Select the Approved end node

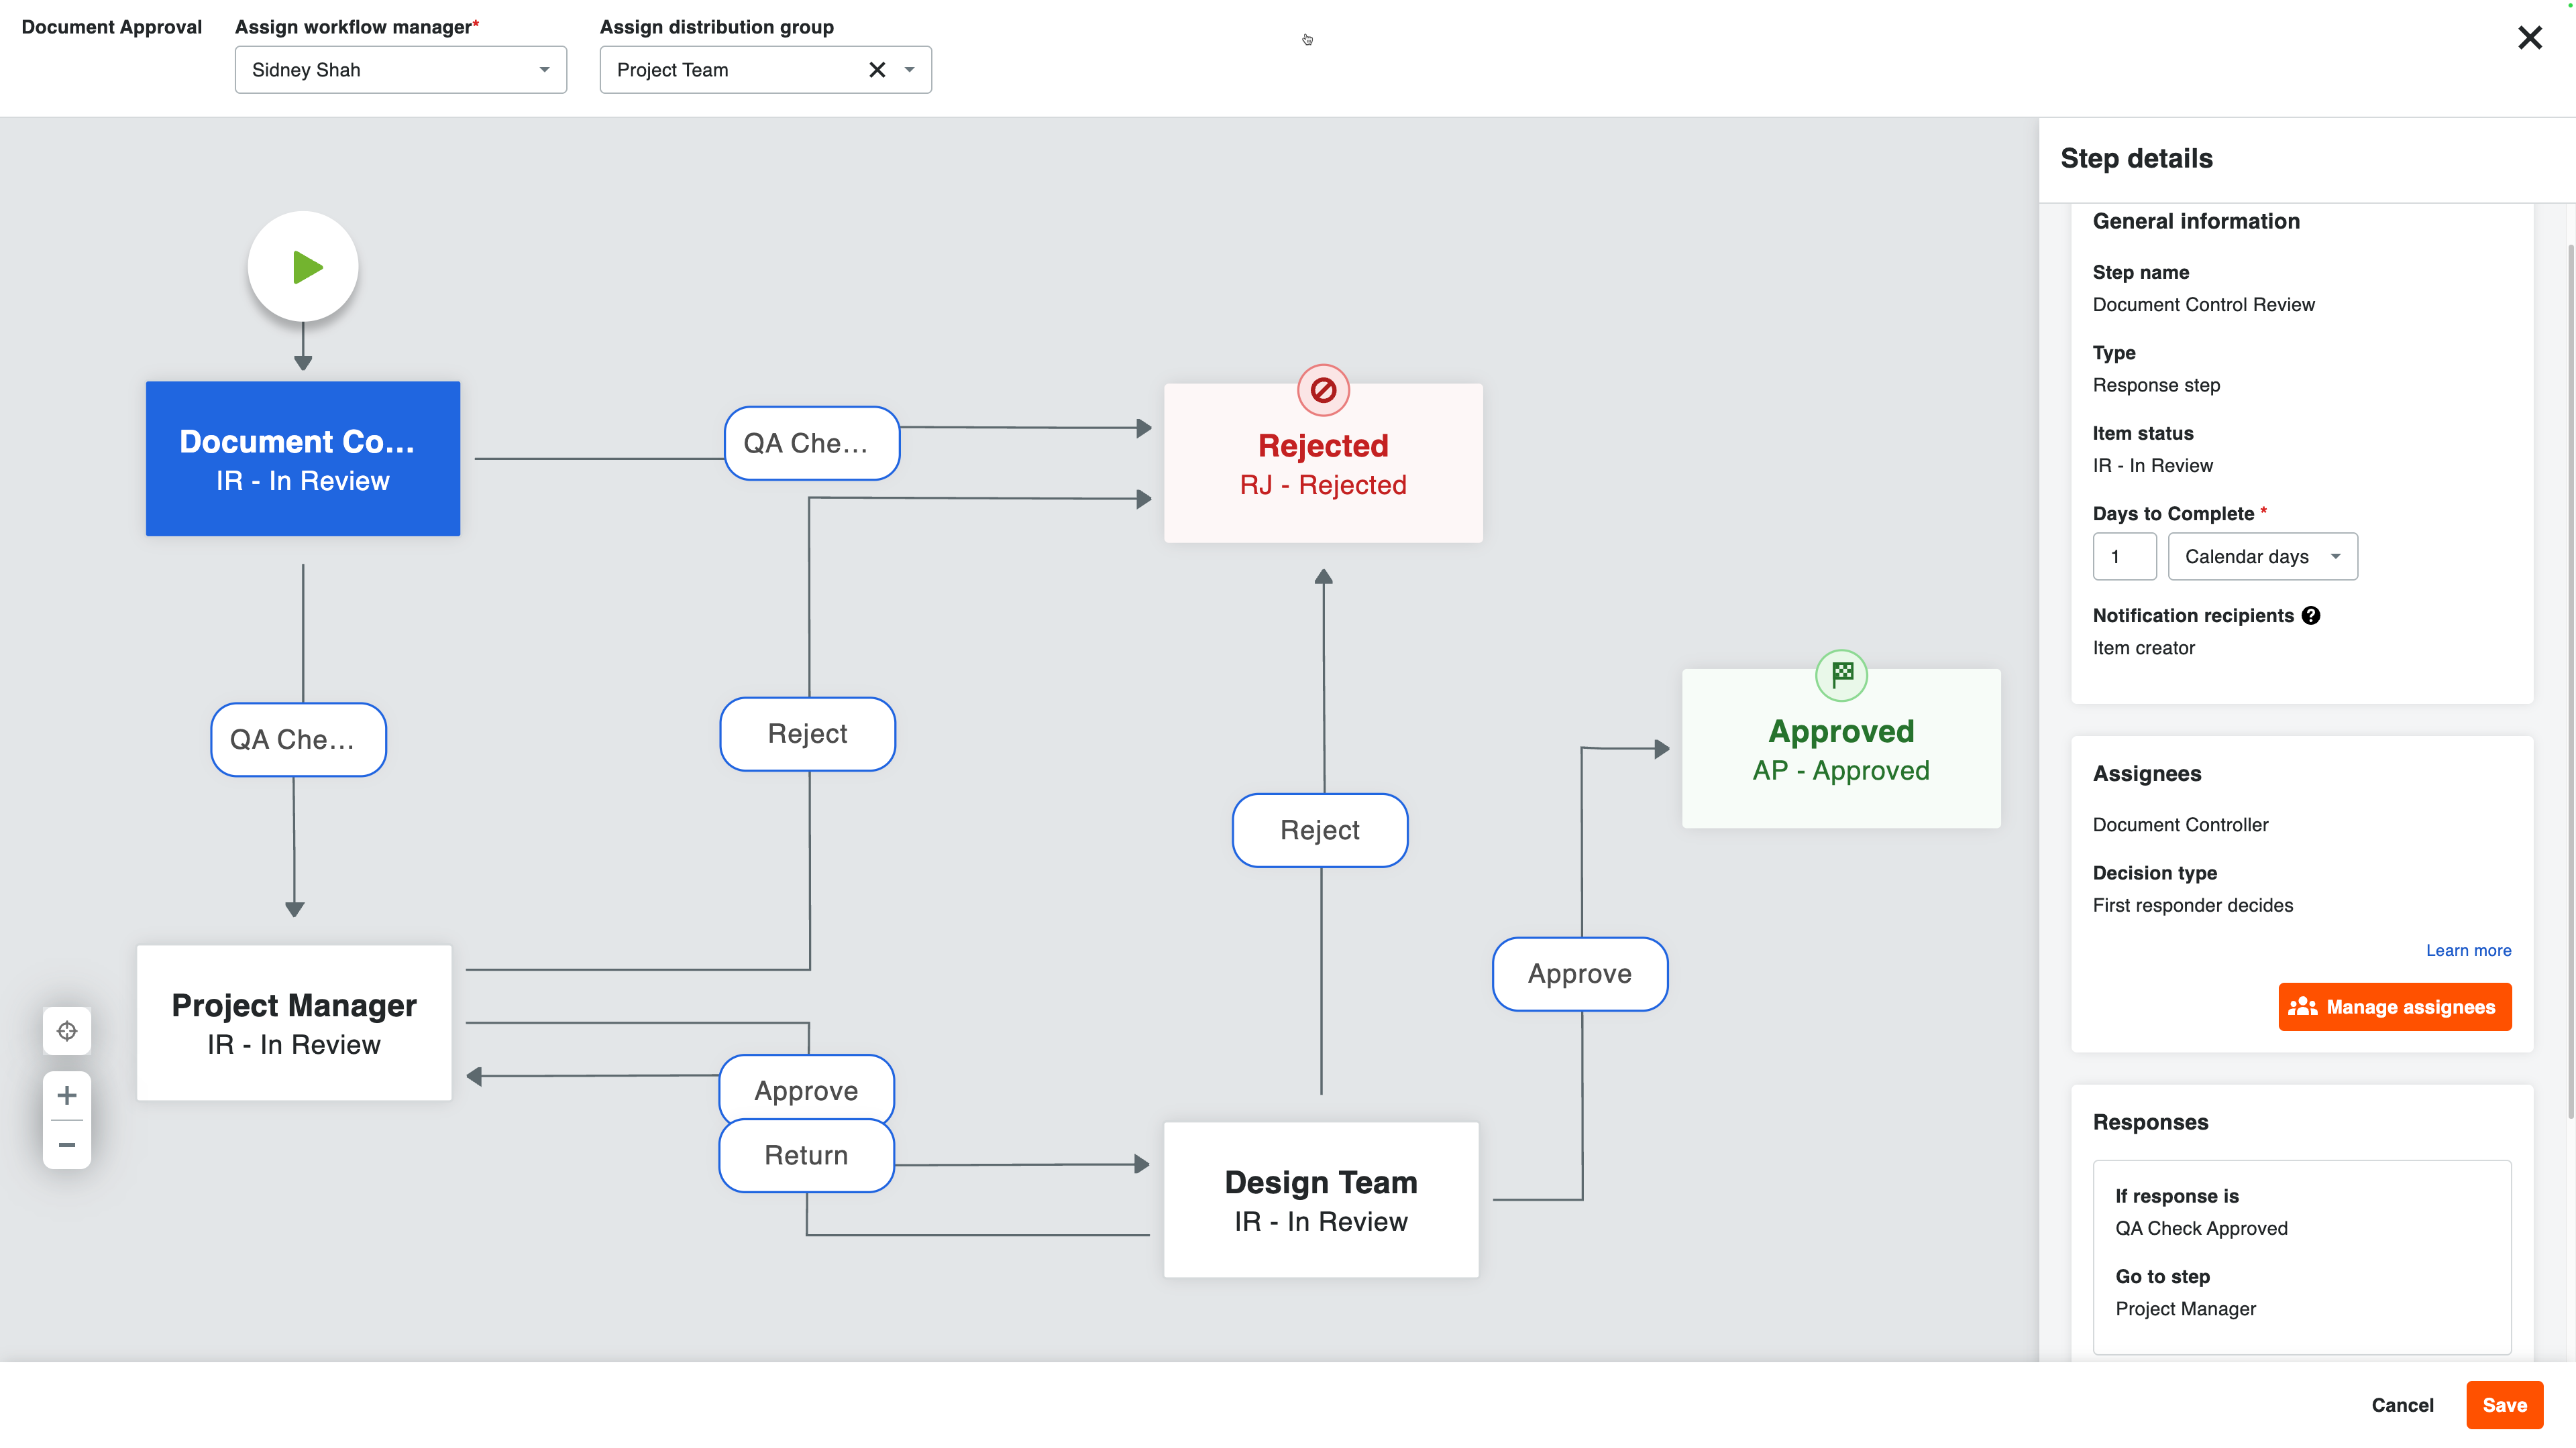click(1841, 749)
